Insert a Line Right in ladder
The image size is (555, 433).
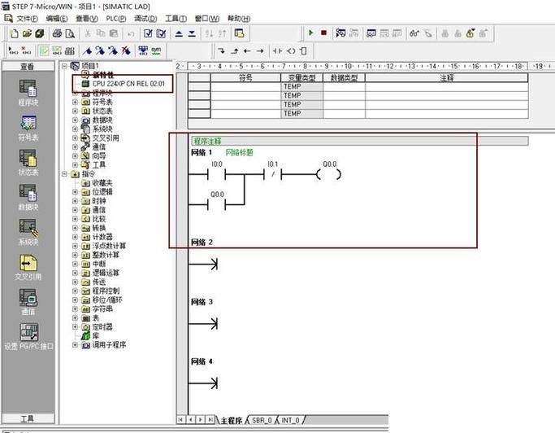click(260, 51)
